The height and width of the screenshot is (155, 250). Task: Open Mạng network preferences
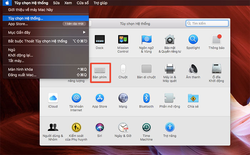123,100
